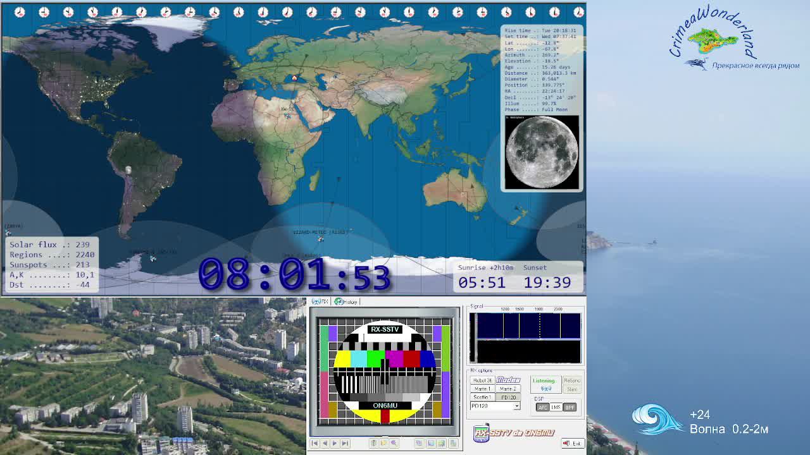
Task: Click the aerial city webcam image
Action: (x=153, y=376)
